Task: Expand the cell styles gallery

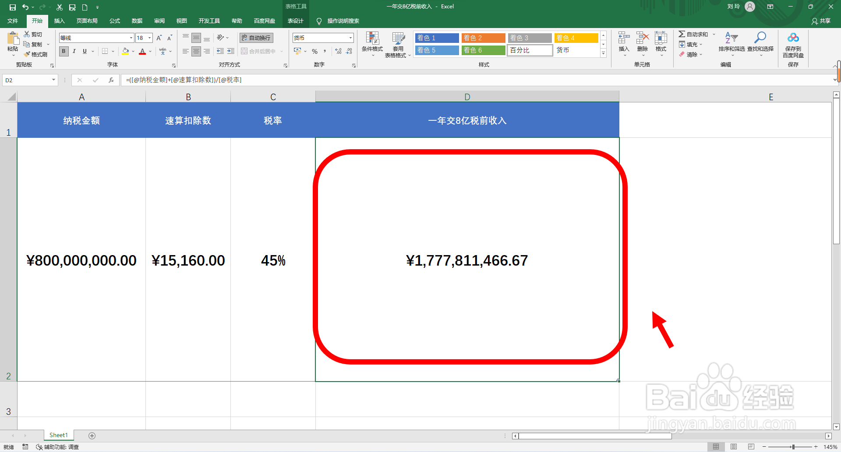Action: click(x=603, y=53)
